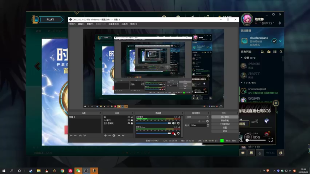Toggle League voice microphone icon at bottom
This screenshot has width=310, height=174.
[x=260, y=153]
